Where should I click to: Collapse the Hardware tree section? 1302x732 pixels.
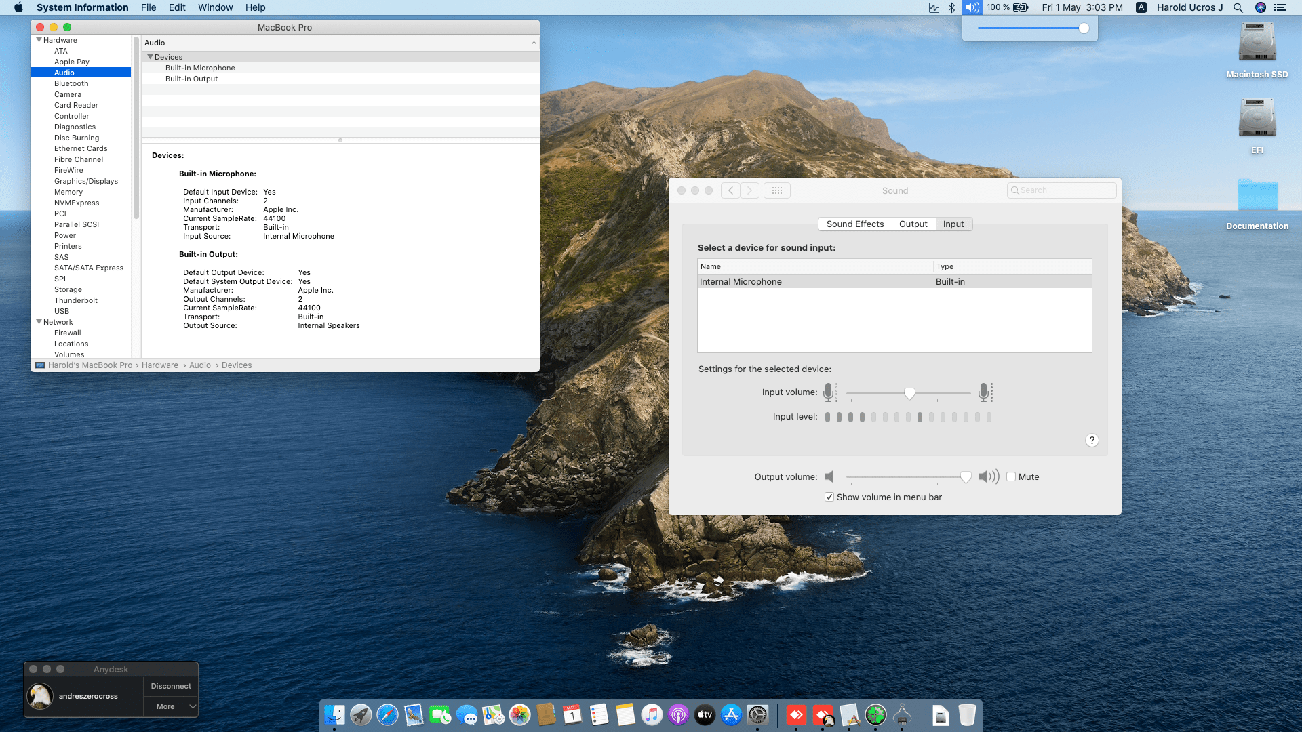pos(39,40)
